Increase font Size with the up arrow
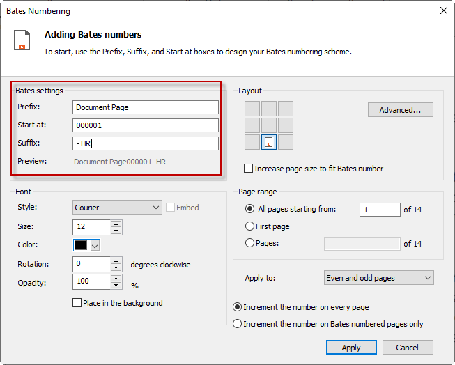The image size is (455, 365). (x=116, y=224)
